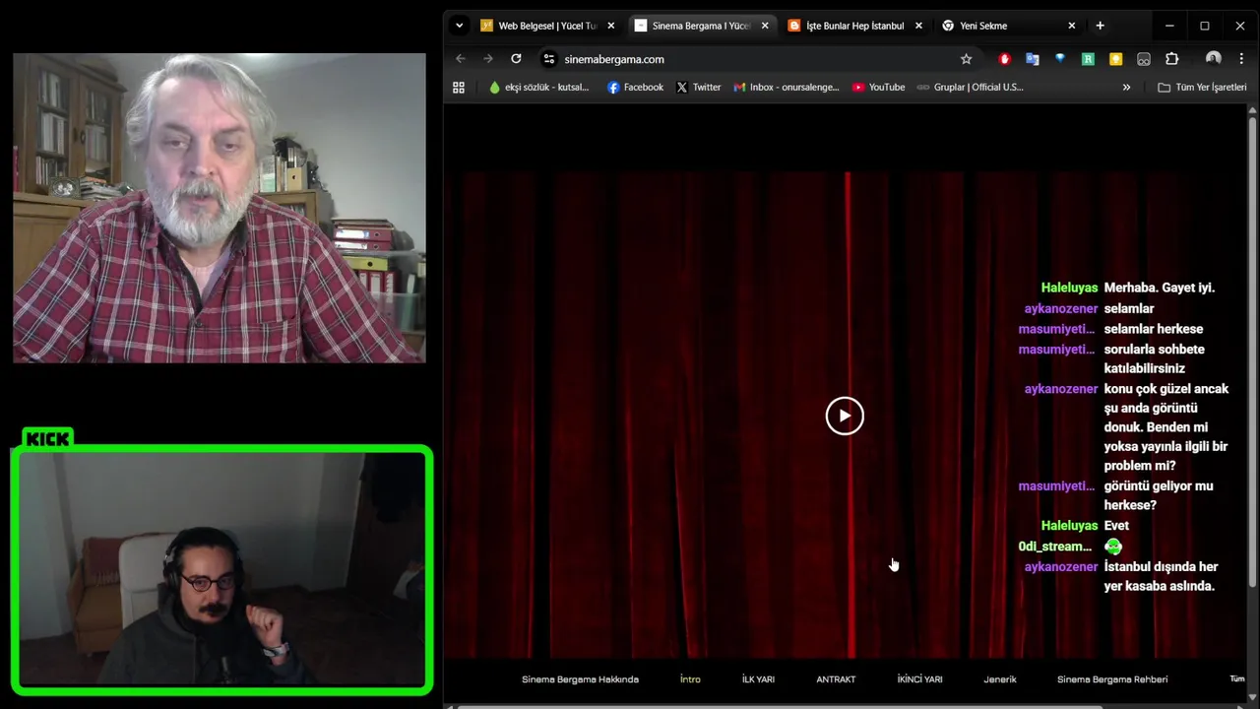Open the yellow note extension
Image resolution: width=1260 pixels, height=709 pixels.
[x=1115, y=59]
